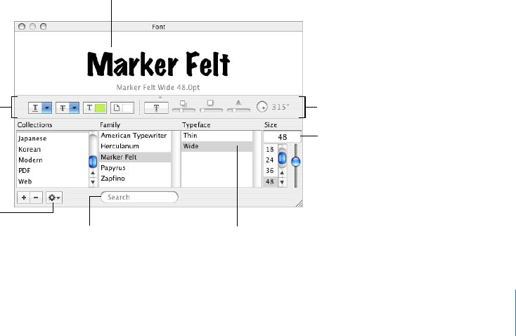Viewport: 516px width, 336px height.
Task: Choose Marker Felt font family
Action: click(x=135, y=157)
